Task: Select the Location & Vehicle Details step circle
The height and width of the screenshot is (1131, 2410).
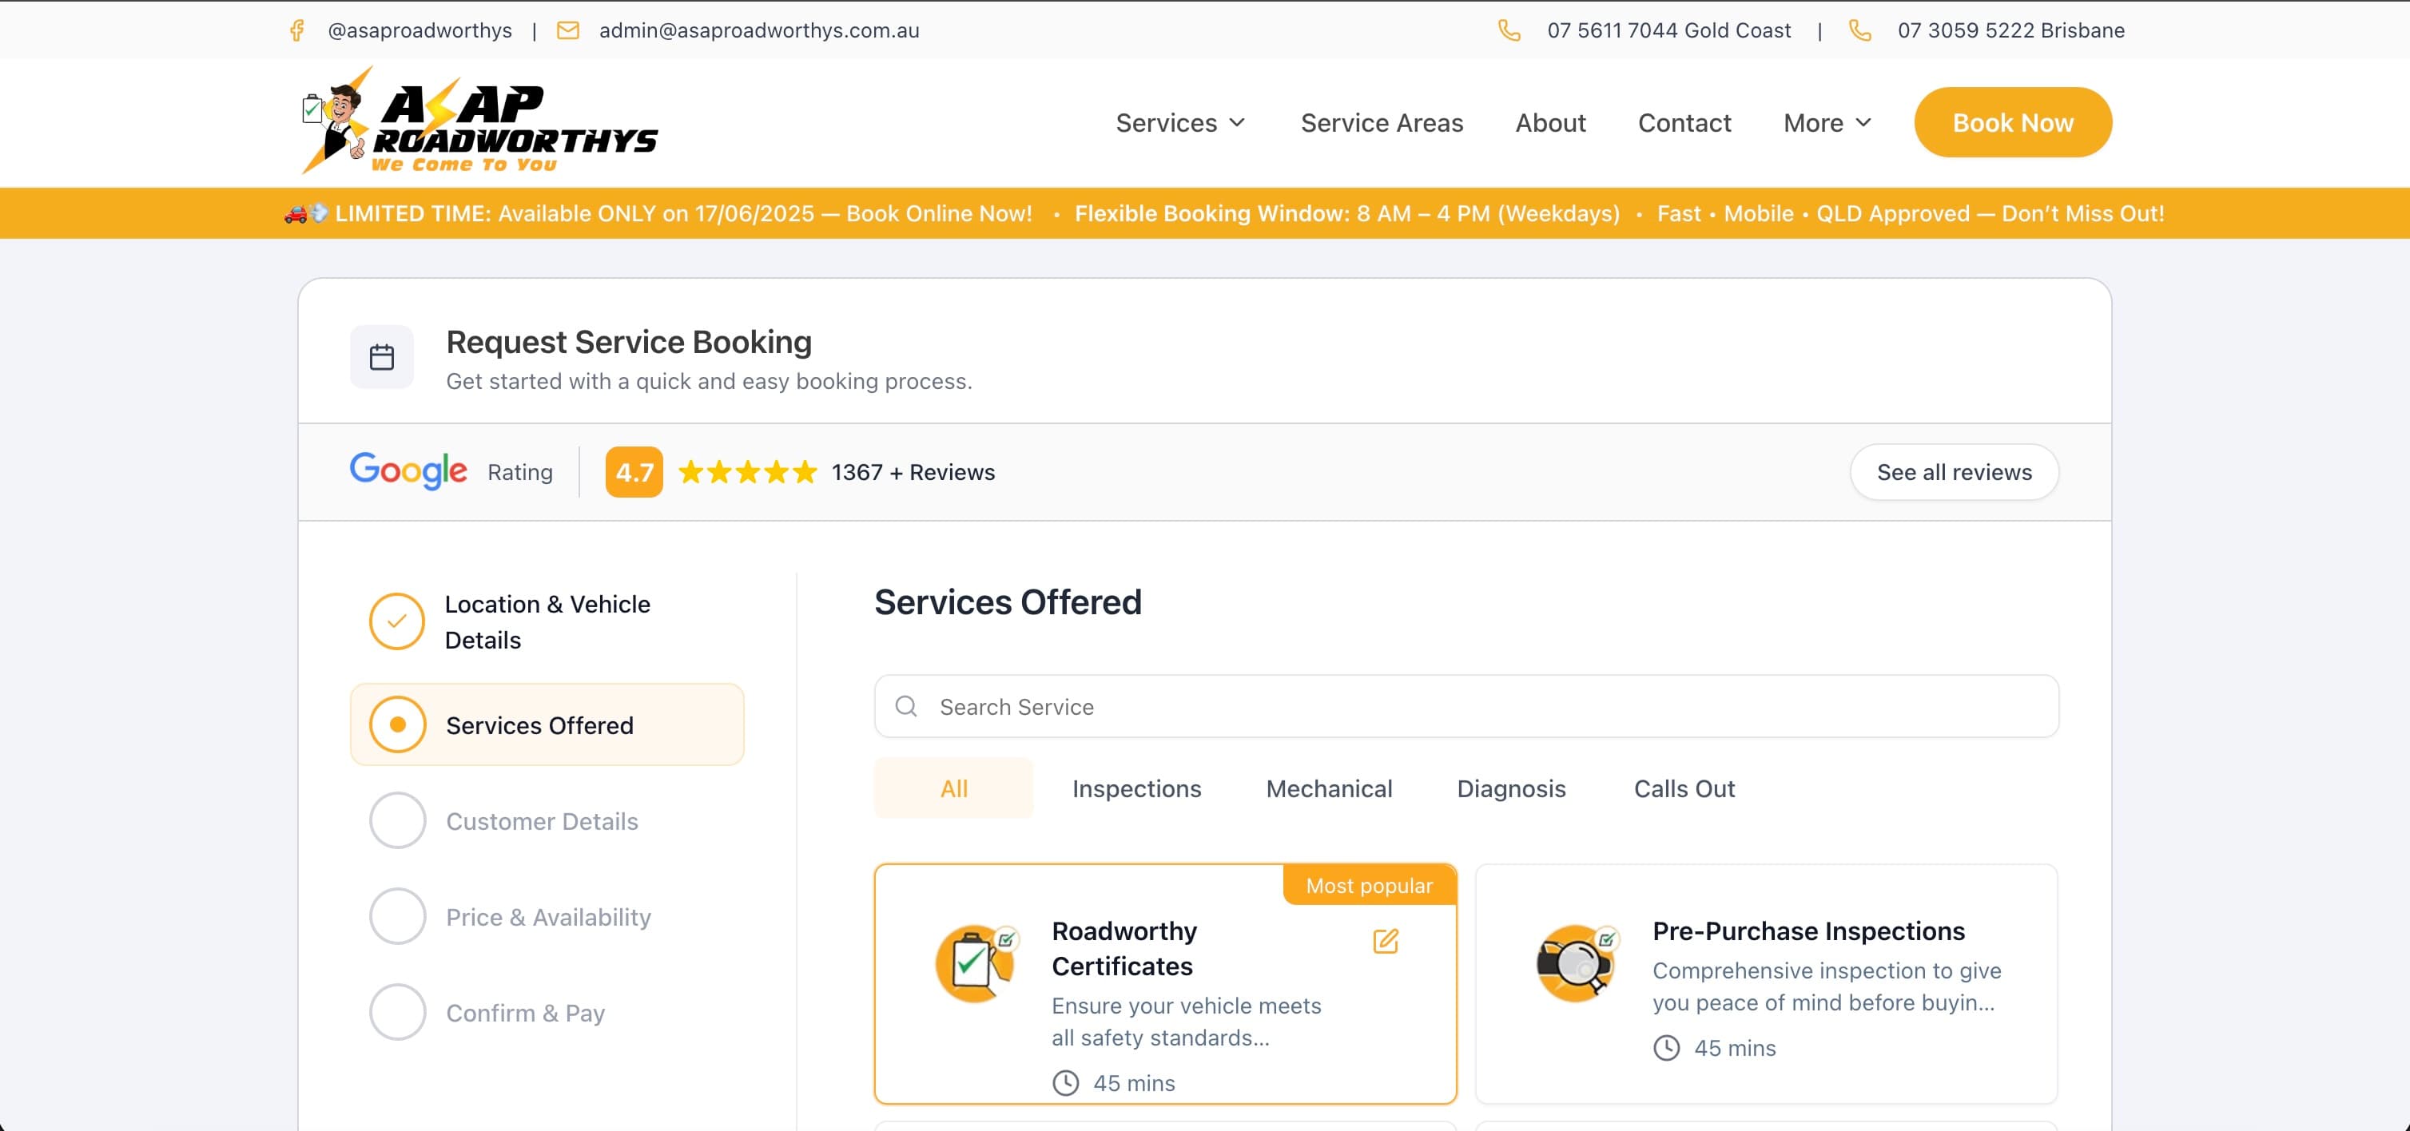Action: [x=396, y=621]
